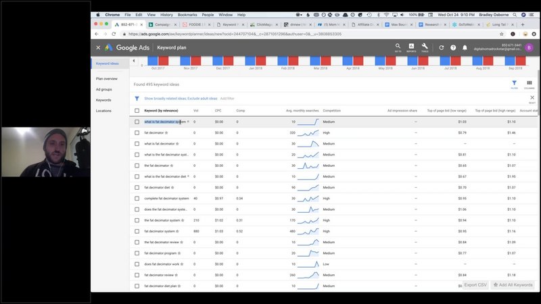This screenshot has height=304, width=541.
Task: Click the Add All Keywords button
Action: 513,285
